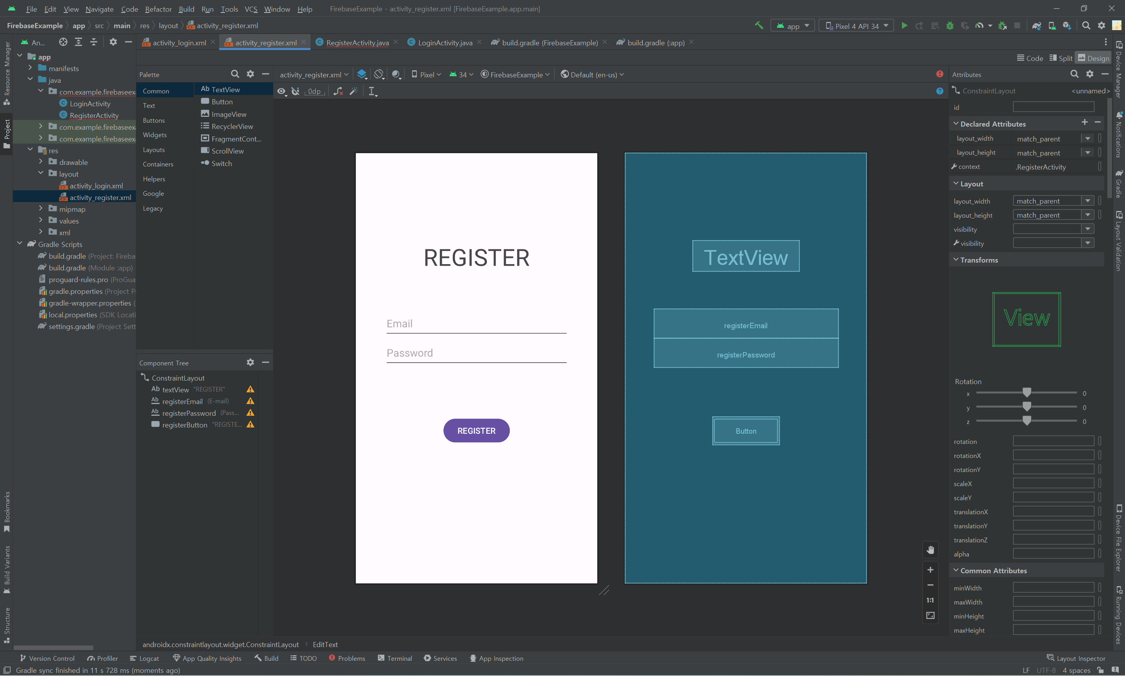Open Layout Inspector tool window
Image resolution: width=1125 pixels, height=676 pixels.
click(1075, 658)
